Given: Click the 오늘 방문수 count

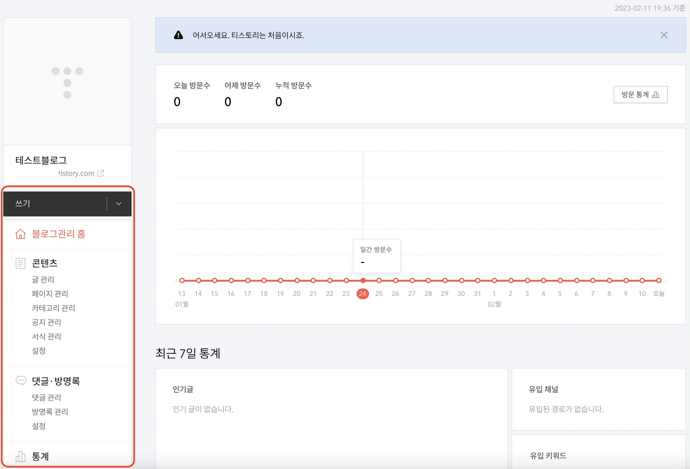Looking at the screenshot, I should [x=177, y=102].
